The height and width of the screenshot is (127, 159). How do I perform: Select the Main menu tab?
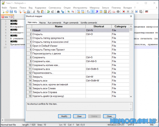click(32, 22)
